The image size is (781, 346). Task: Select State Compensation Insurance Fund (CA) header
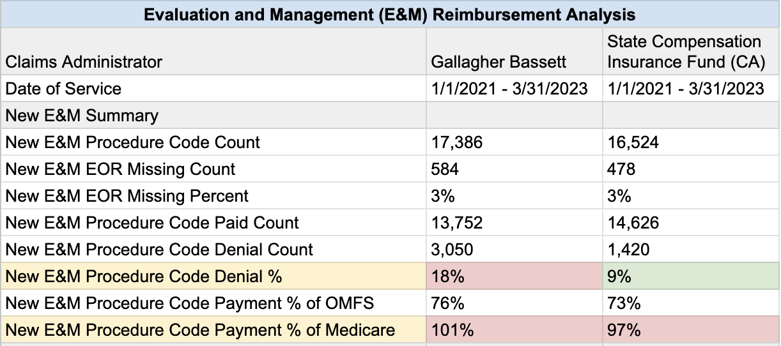coord(691,52)
